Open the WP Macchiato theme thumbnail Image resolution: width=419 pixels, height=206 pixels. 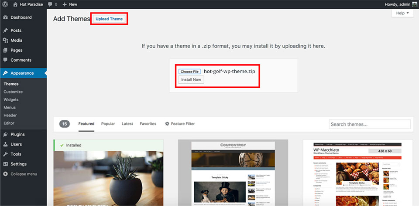coord(358,173)
